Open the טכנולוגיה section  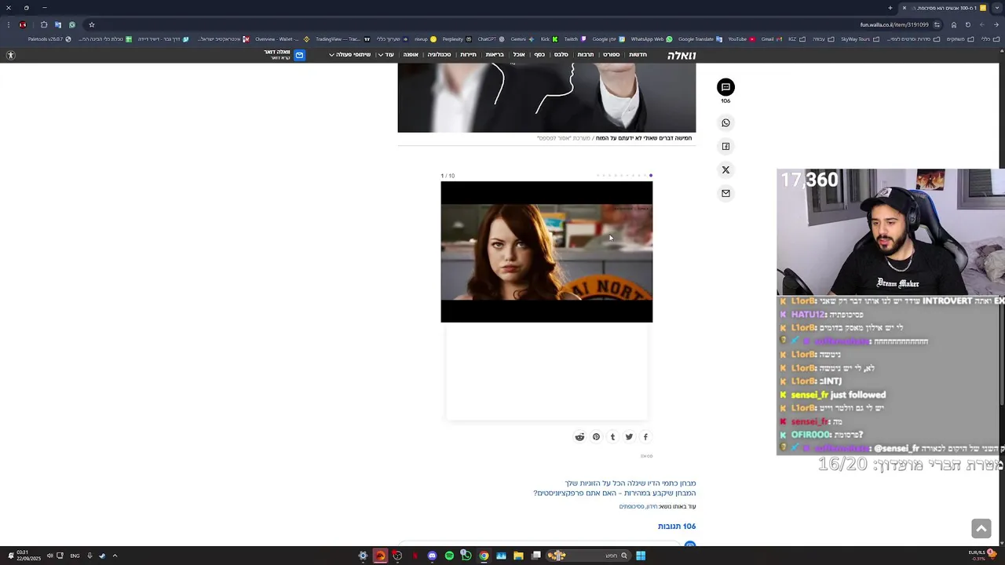coord(439,55)
